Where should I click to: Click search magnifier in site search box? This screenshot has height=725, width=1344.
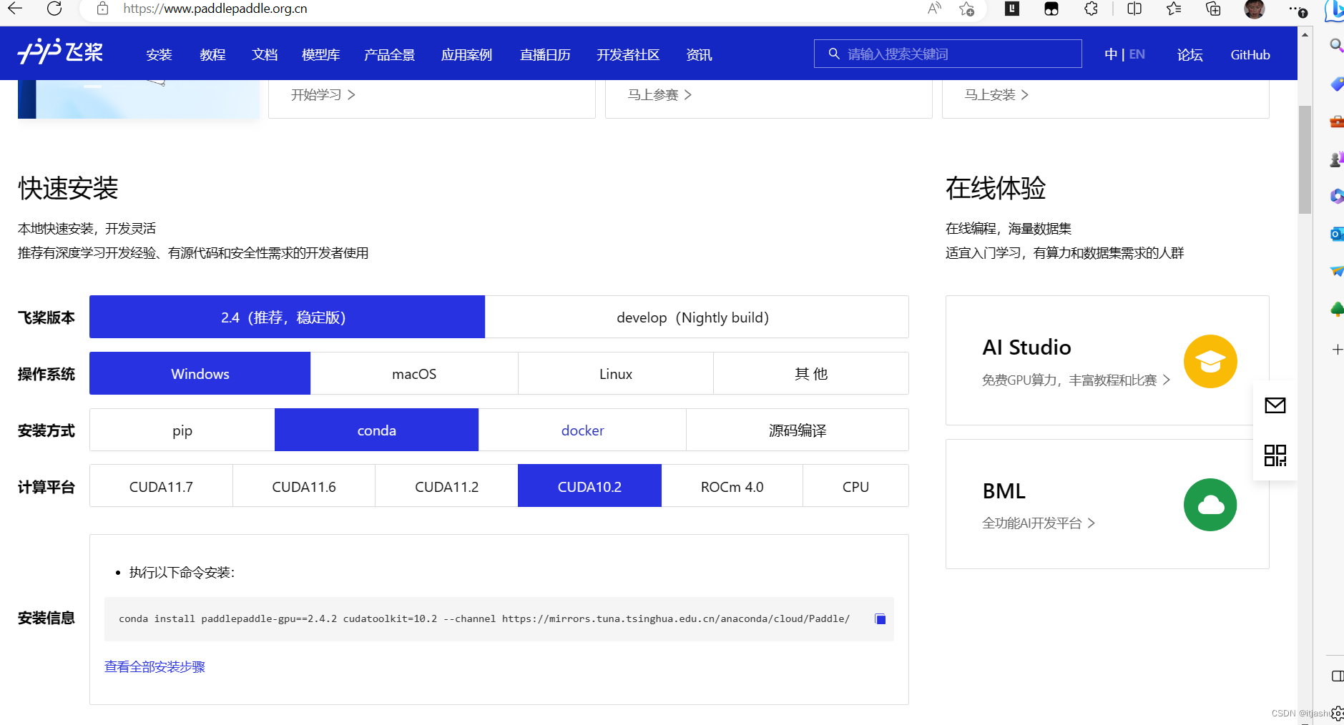coord(834,54)
